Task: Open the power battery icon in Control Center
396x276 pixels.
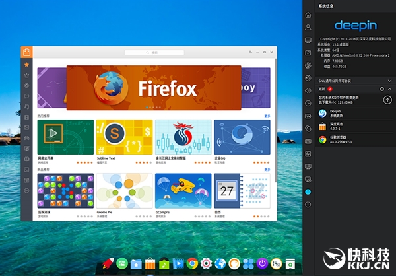Action: coord(308,116)
